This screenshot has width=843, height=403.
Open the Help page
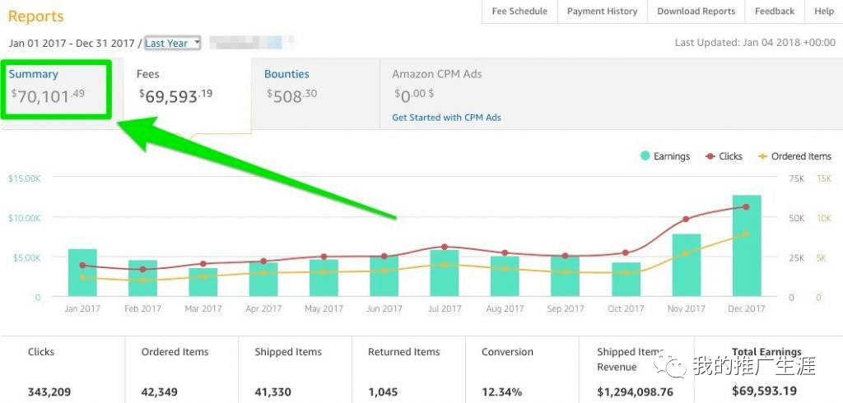(823, 12)
